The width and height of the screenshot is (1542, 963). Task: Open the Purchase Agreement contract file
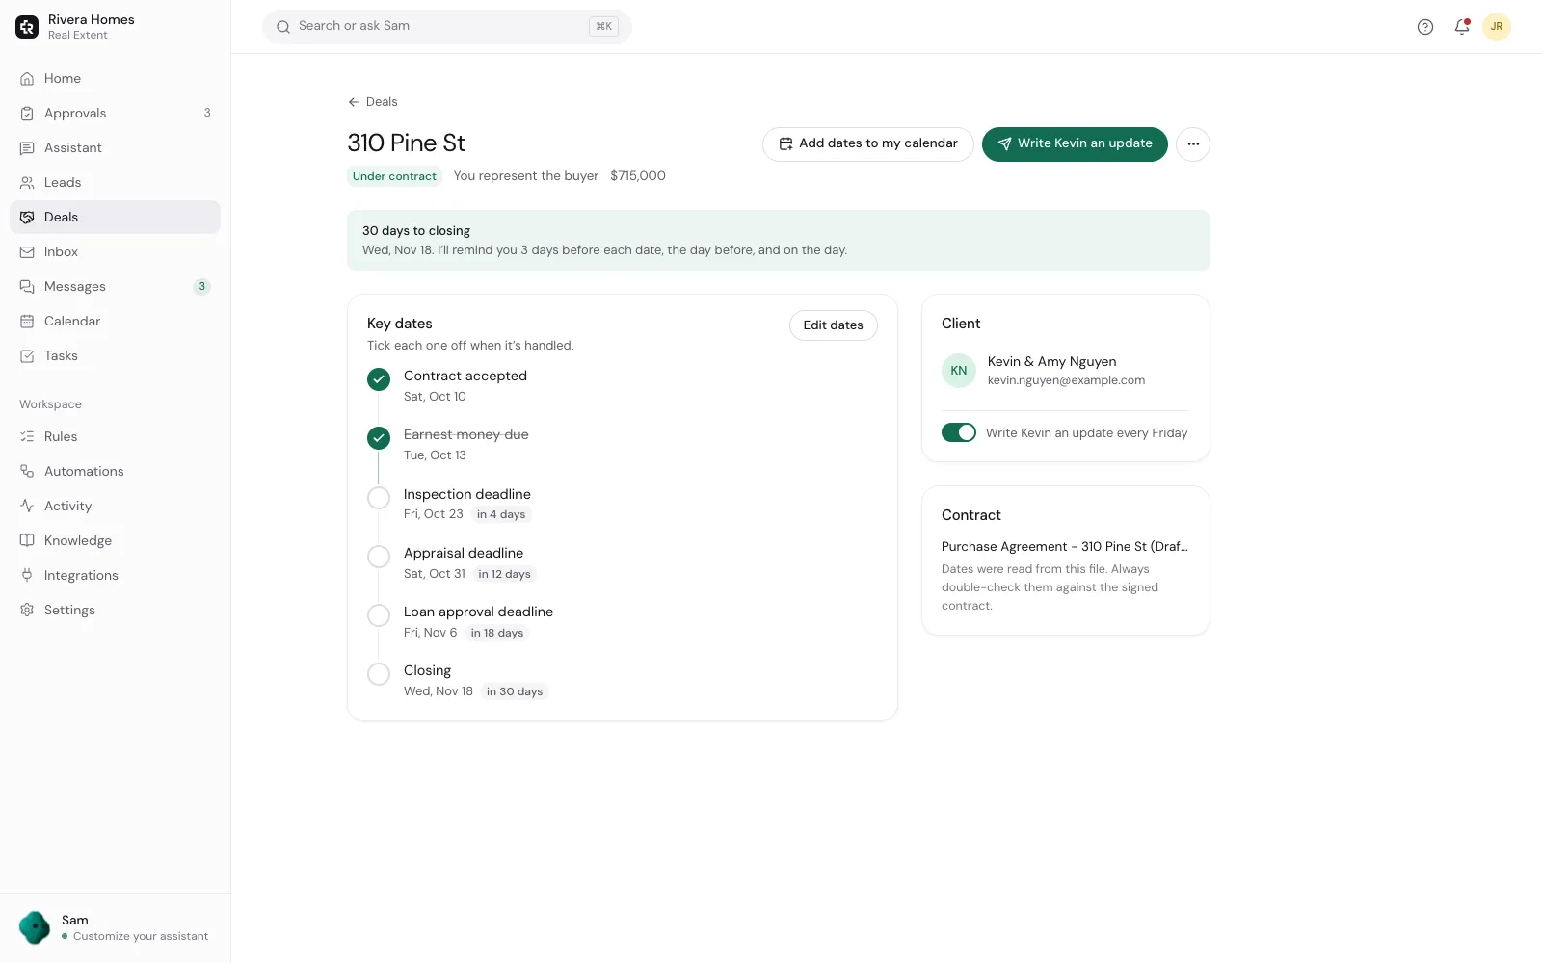(x=1065, y=547)
